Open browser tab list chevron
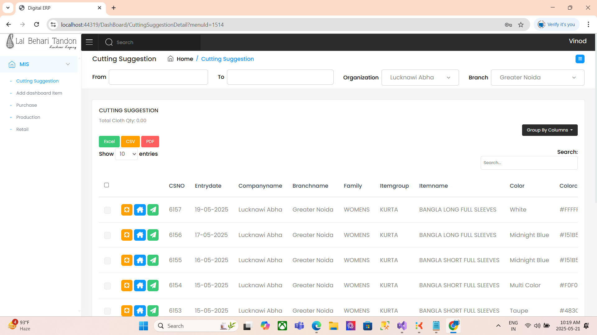Screen dimensions: 597x335 (x=8, y=8)
